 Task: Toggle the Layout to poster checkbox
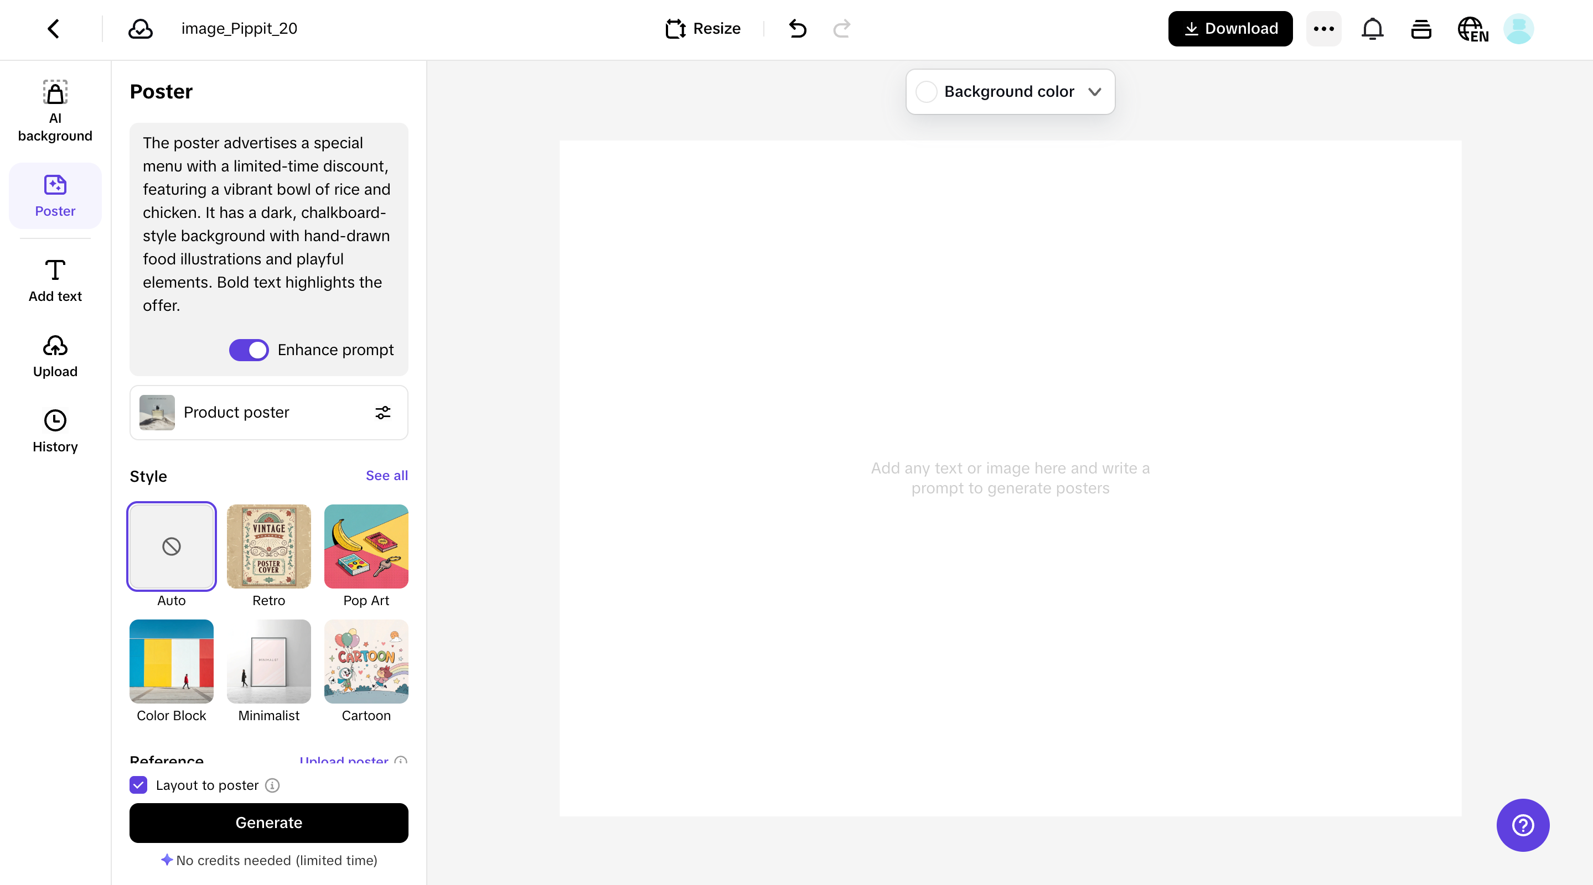138,785
